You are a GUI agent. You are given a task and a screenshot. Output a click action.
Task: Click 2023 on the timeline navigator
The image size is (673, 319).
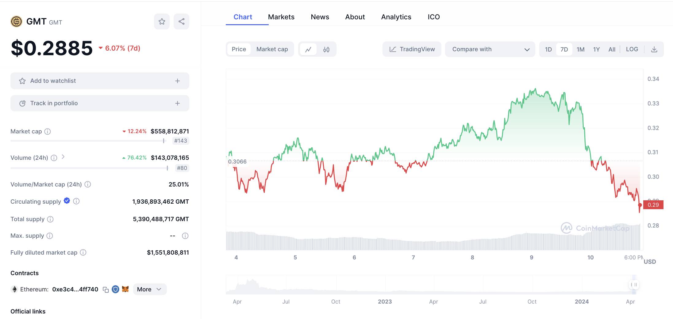[385, 302]
